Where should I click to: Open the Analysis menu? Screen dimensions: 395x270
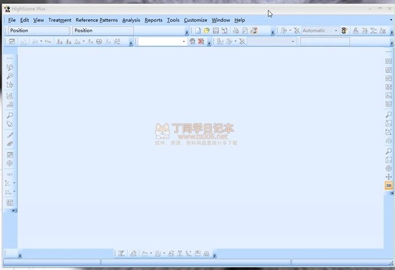[x=131, y=20]
